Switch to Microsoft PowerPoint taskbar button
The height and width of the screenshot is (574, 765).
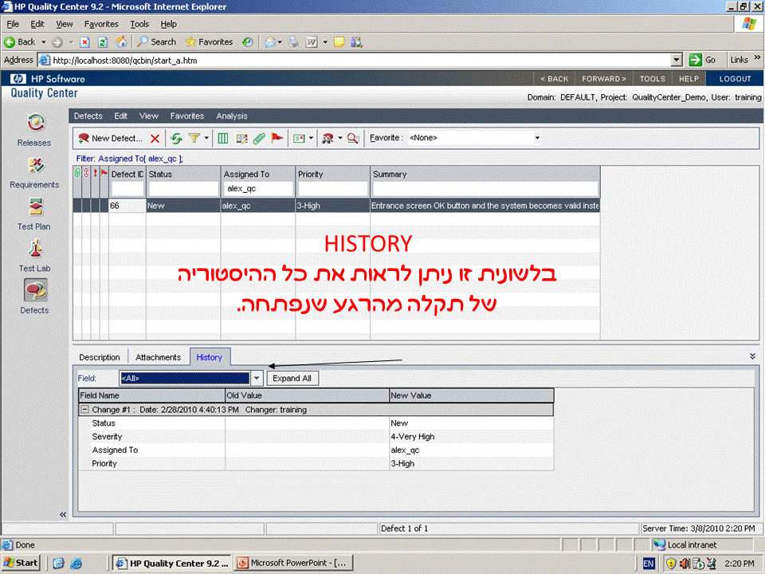pos(292,564)
